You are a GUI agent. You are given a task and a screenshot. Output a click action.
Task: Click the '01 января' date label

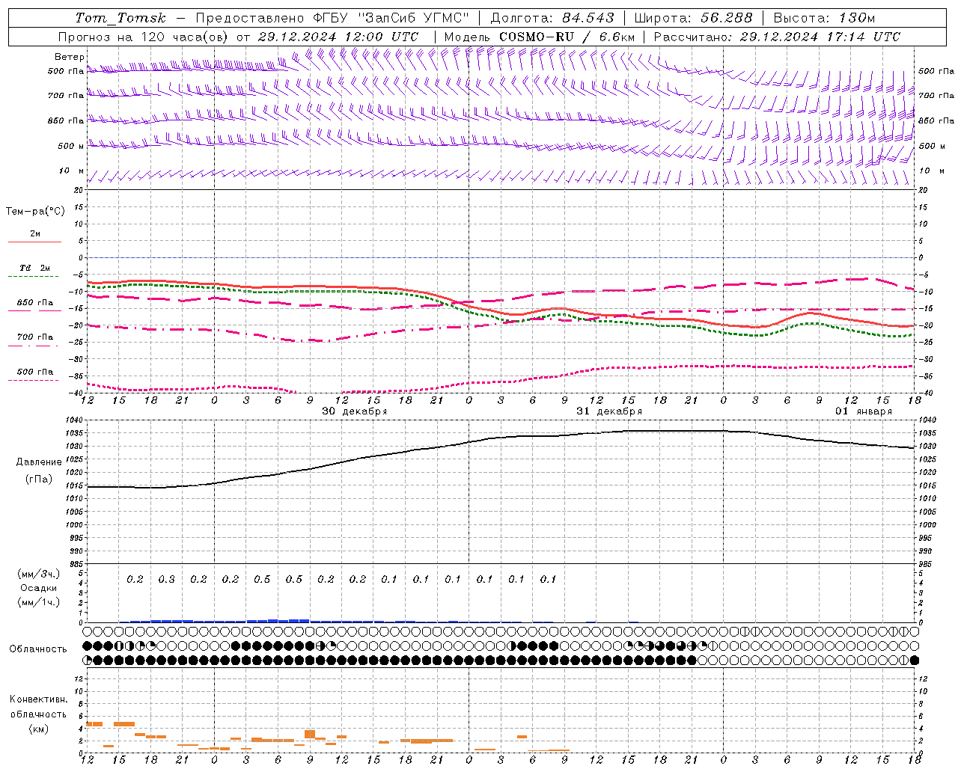point(864,411)
